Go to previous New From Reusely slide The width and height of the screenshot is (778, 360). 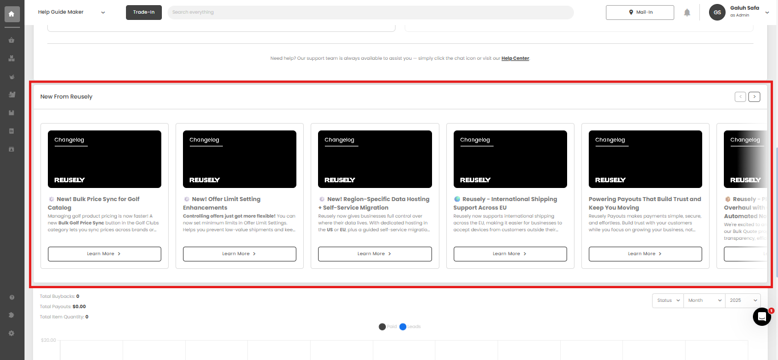[740, 97]
